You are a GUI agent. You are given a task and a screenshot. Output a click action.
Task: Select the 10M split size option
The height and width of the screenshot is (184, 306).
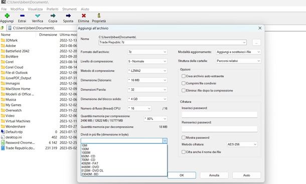pyautogui.click(x=124, y=145)
